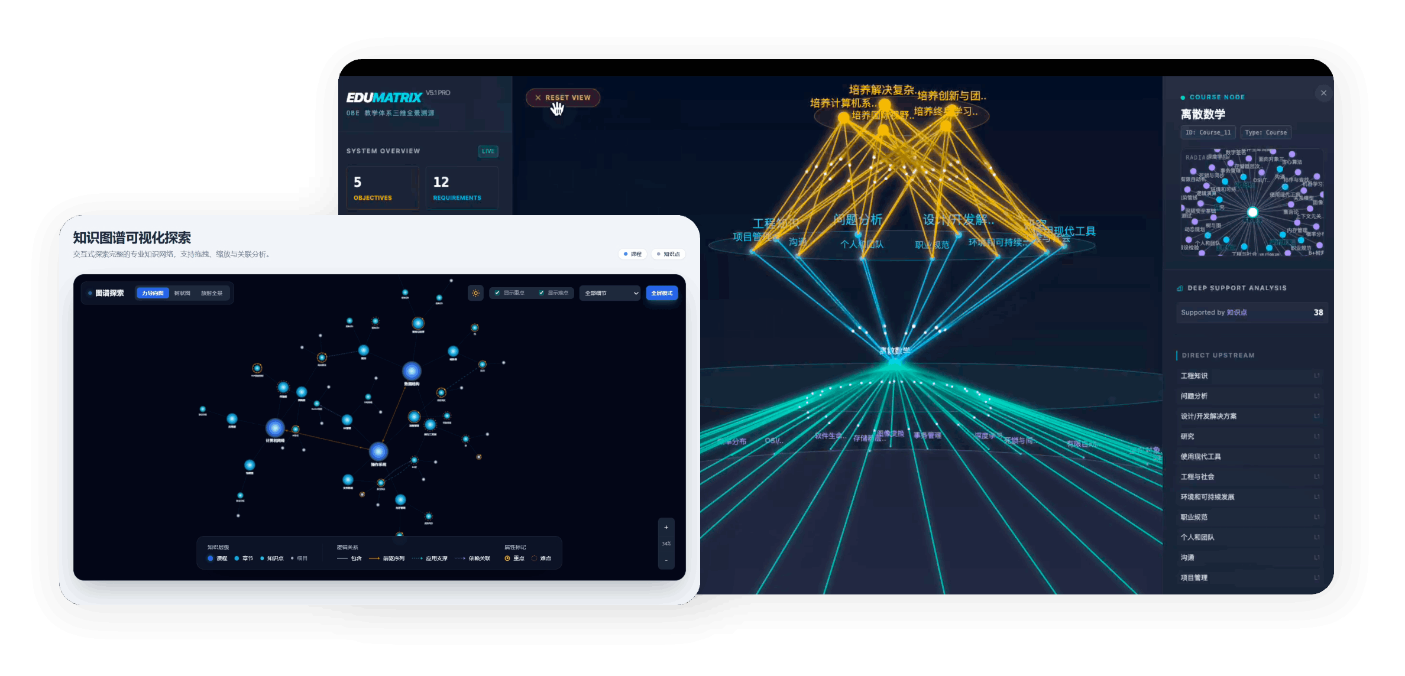Viewport: 1405px width, 676px height.
Task: Switch to the 树状图 tab
Action: click(182, 293)
